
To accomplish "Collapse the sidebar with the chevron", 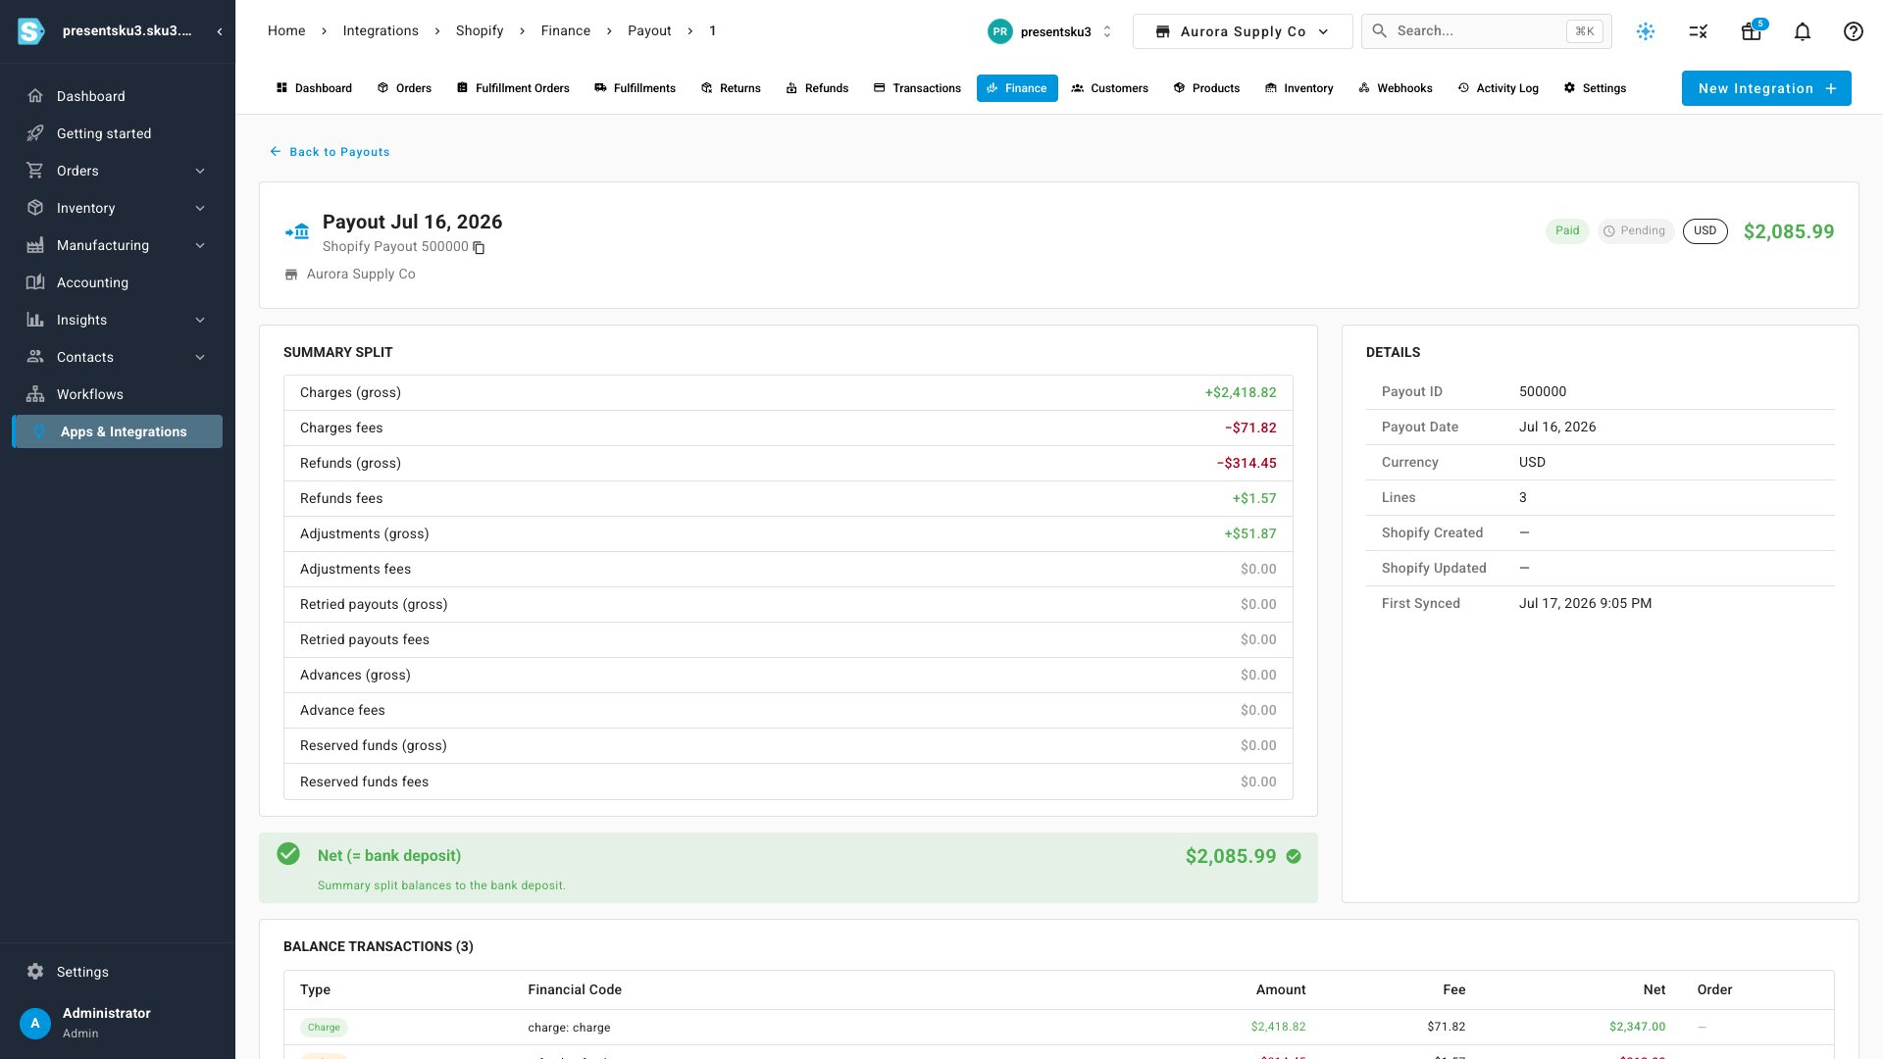I will coord(220,31).
